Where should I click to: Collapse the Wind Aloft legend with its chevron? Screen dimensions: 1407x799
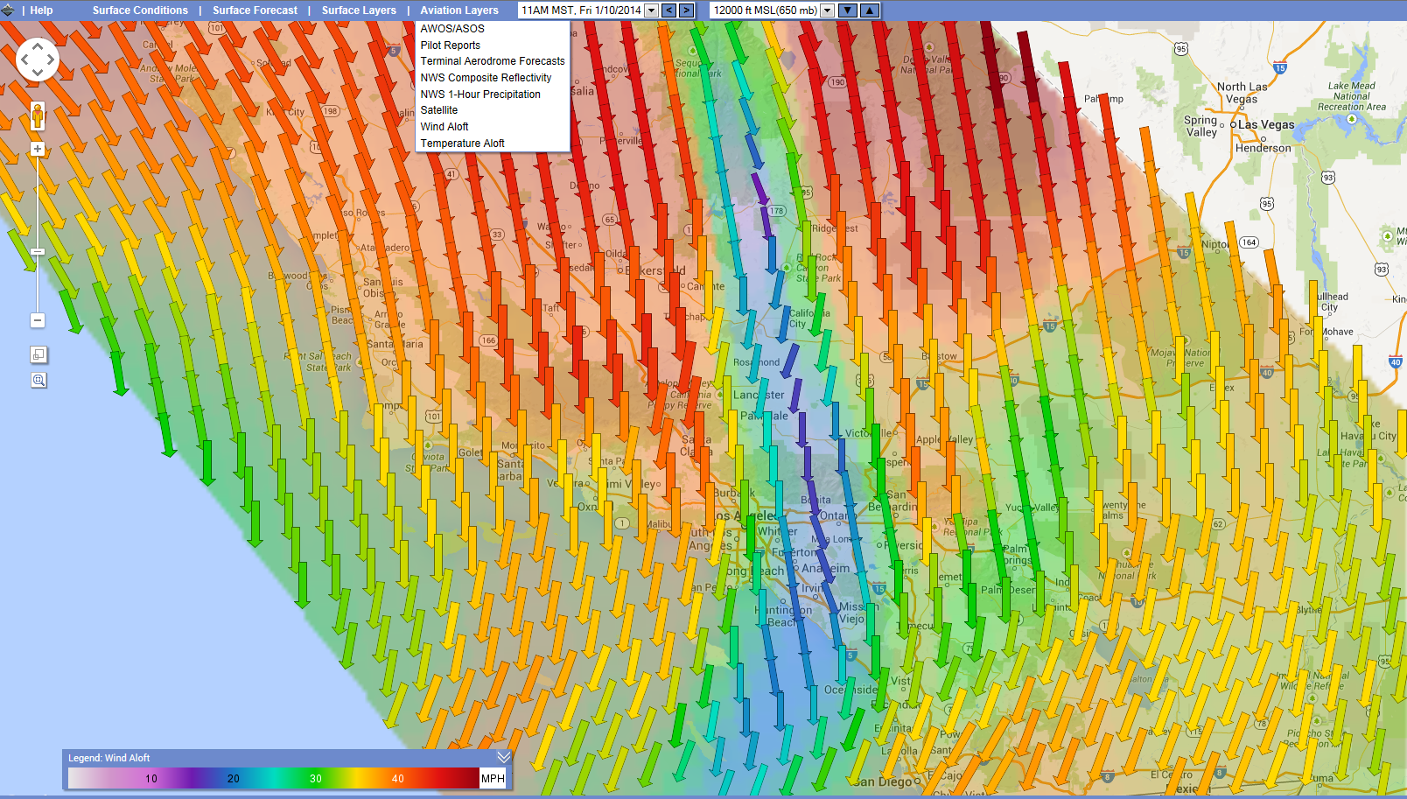[x=503, y=757]
